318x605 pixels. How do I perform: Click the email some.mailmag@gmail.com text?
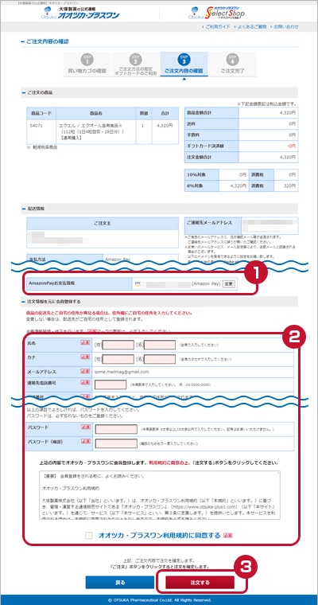[x=122, y=372]
